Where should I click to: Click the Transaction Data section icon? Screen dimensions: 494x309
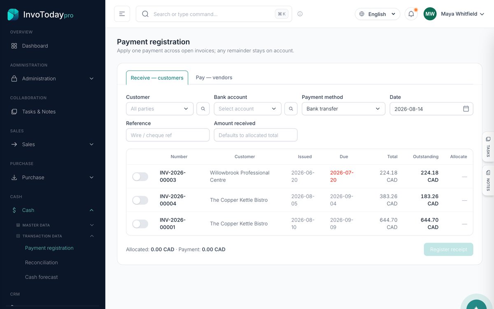coord(18,236)
